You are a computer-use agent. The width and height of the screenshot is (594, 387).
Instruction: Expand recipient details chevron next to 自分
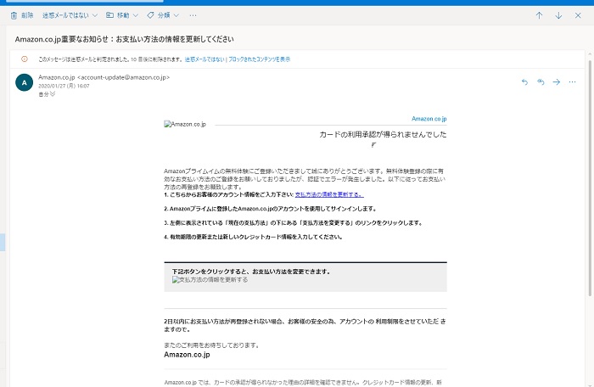pyautogui.click(x=53, y=94)
